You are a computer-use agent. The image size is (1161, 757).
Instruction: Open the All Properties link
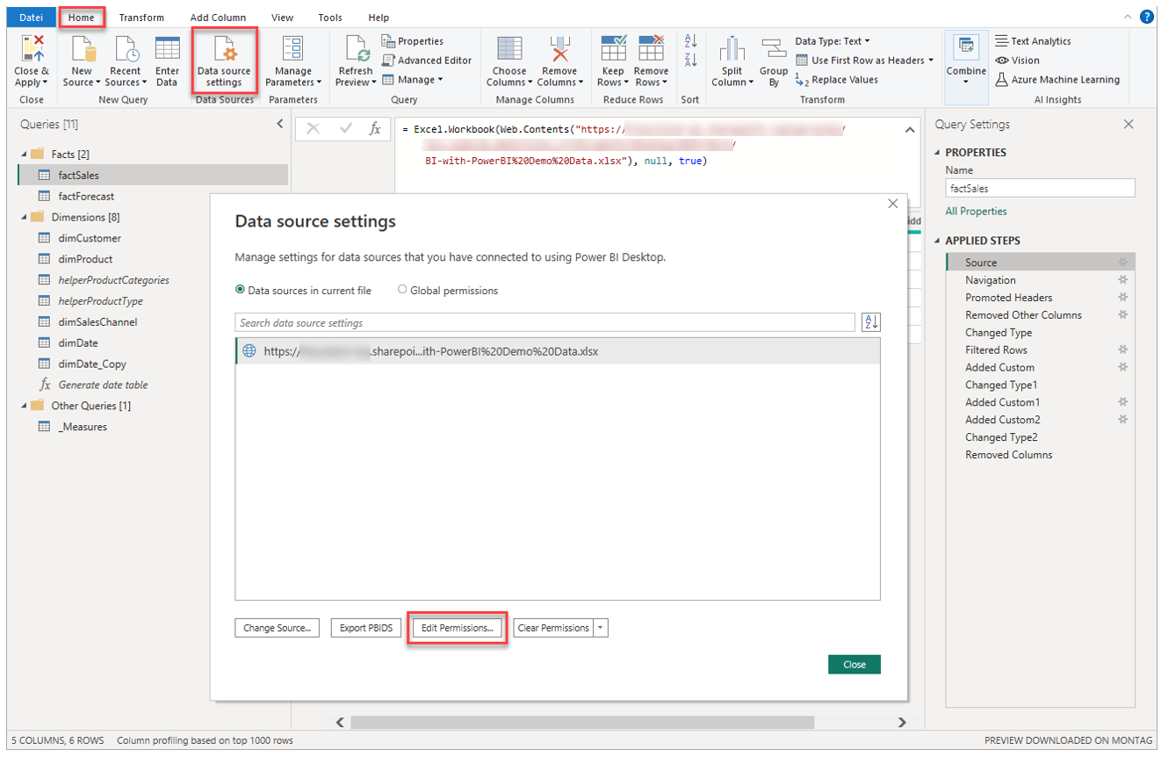(x=977, y=212)
